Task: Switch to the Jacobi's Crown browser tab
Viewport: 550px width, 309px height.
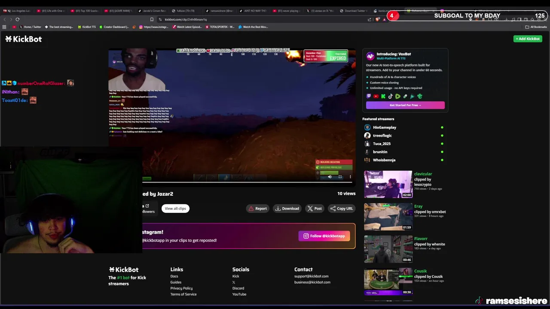Action: click(152, 11)
